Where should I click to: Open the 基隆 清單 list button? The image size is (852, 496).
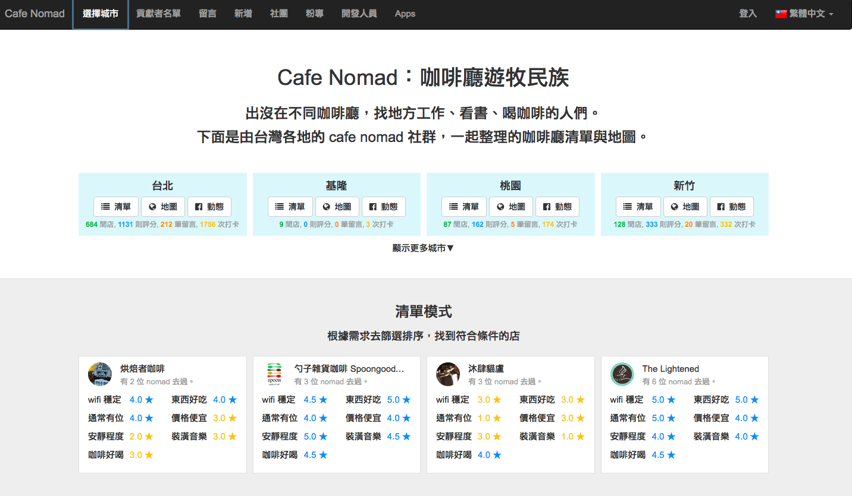(x=290, y=207)
